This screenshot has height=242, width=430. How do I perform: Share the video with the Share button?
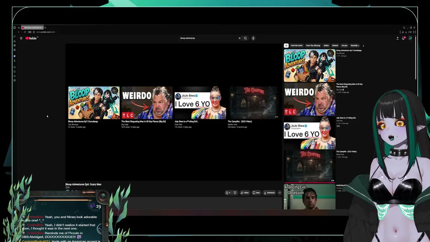pyautogui.click(x=245, y=193)
